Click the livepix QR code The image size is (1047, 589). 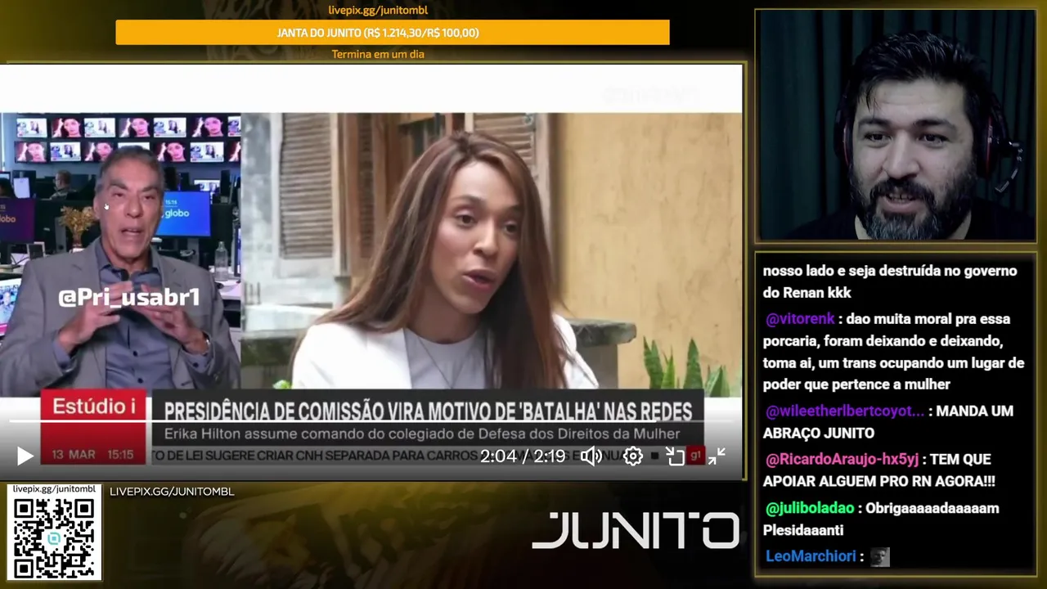pyautogui.click(x=54, y=538)
